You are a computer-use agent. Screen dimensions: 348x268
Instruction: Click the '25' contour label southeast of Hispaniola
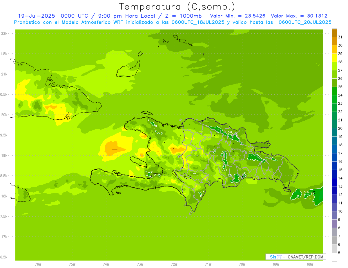307,193
